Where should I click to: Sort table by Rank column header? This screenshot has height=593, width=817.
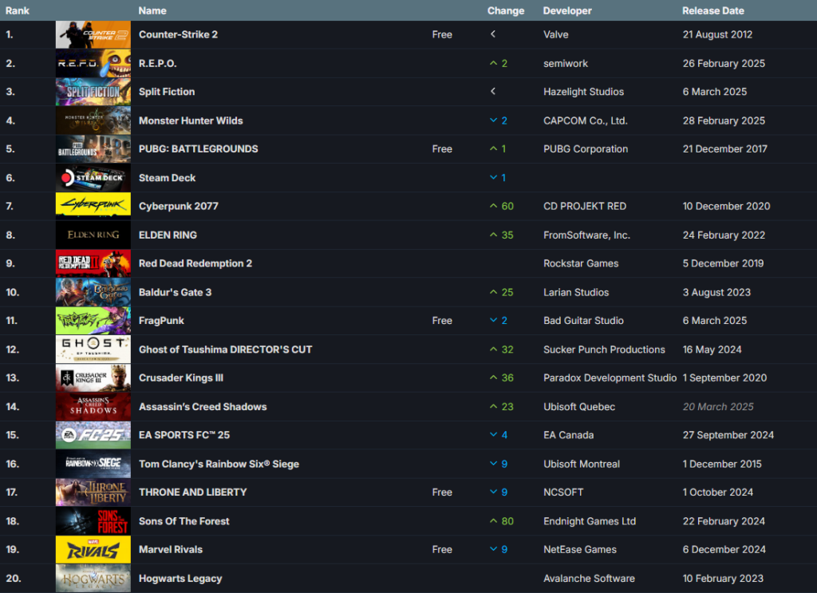click(x=18, y=11)
